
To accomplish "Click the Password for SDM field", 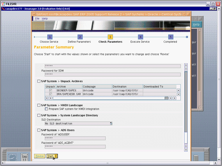I will click(x=111, y=74).
